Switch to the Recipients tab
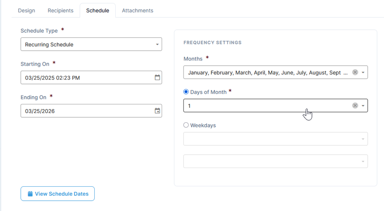 pos(61,10)
